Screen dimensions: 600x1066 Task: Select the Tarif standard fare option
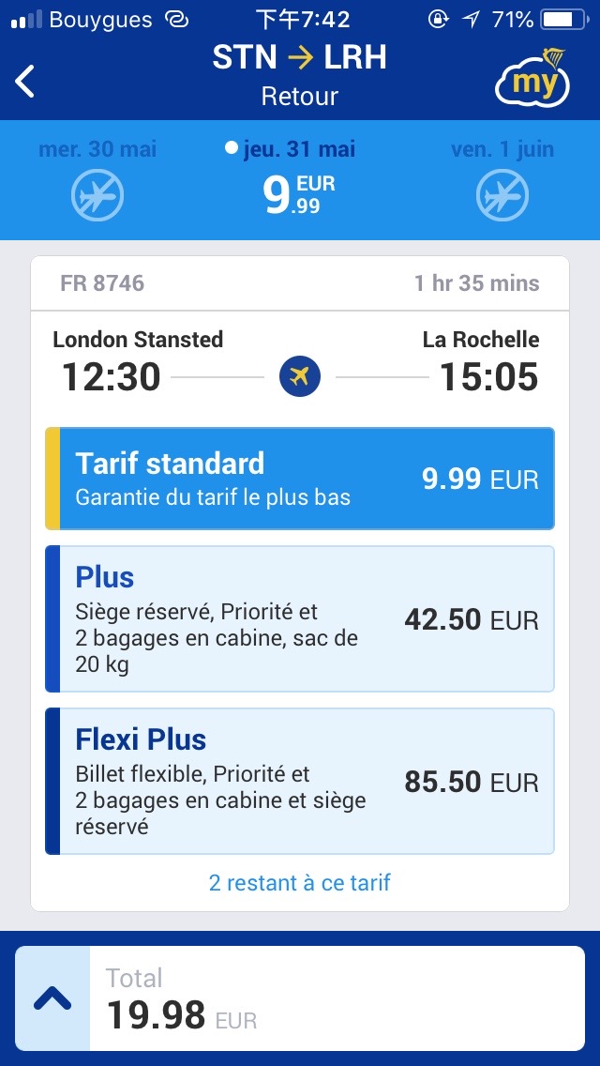point(300,479)
